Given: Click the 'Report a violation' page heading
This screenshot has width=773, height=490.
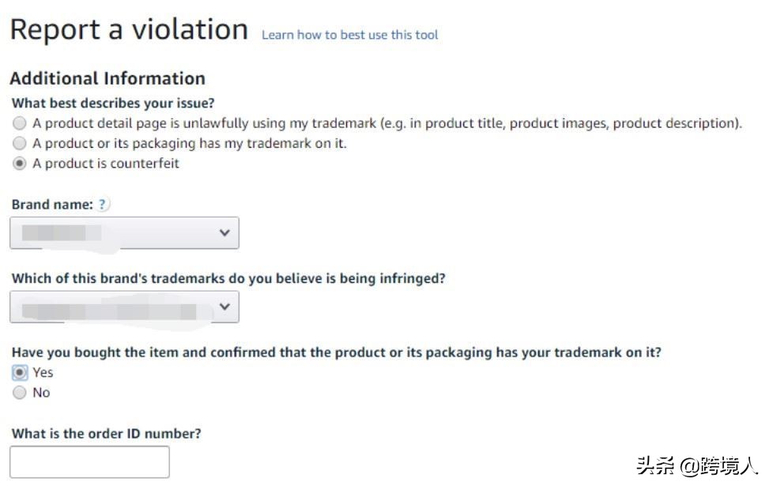Looking at the screenshot, I should pos(129,29).
